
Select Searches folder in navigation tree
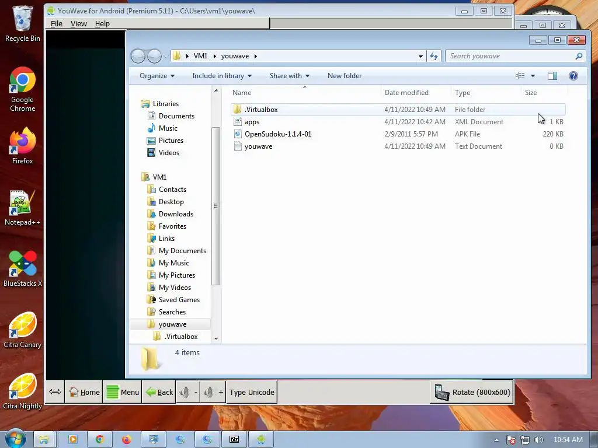[166, 312]
